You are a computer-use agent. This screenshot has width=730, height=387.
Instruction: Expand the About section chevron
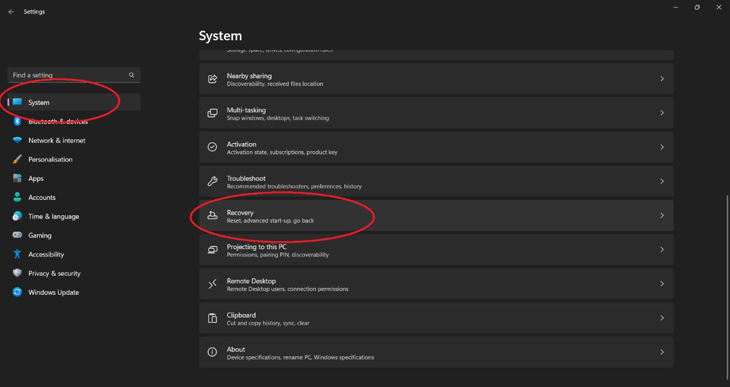pyautogui.click(x=662, y=351)
